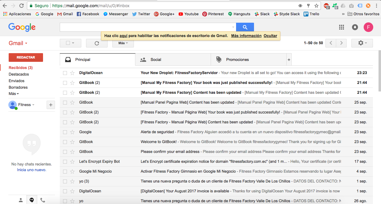This screenshot has height=204, width=381.
Task: Bookmark this page with the star
Action: coord(316,6)
